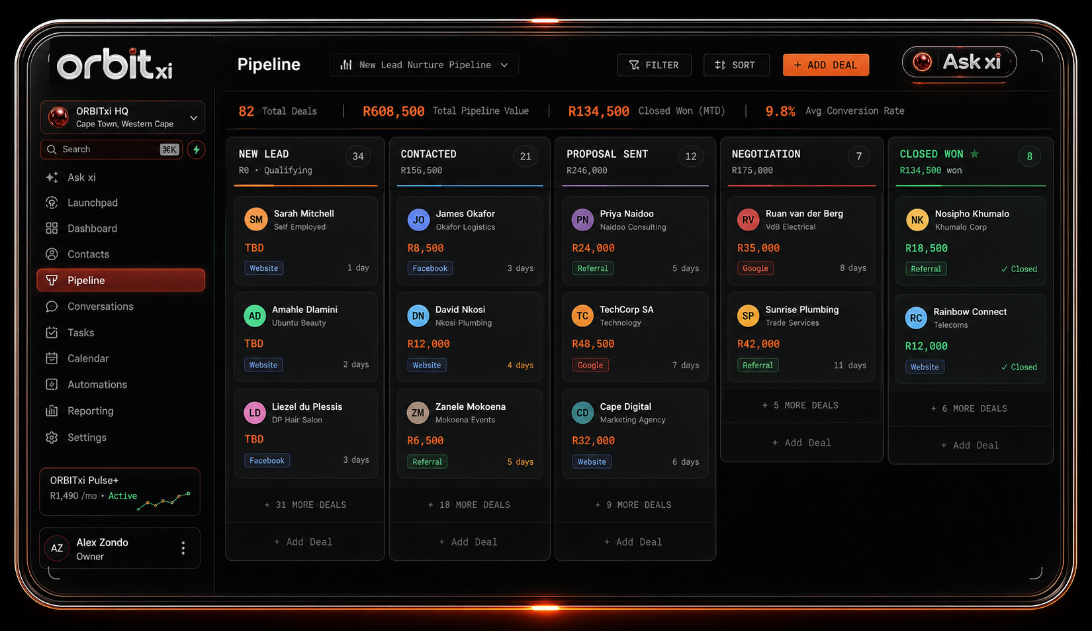Screen dimensions: 1092x631
Task: Click Nosipho Khumalo's NK avatar
Action: click(x=917, y=220)
